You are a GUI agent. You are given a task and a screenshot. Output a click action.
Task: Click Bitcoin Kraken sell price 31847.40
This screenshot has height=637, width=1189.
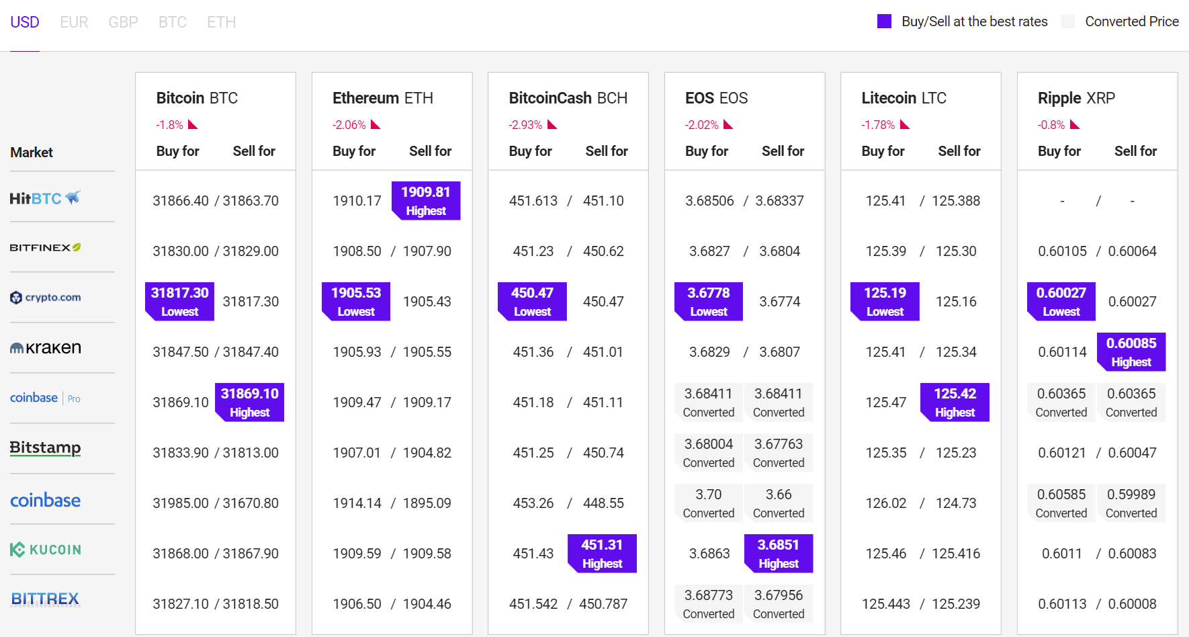(251, 352)
